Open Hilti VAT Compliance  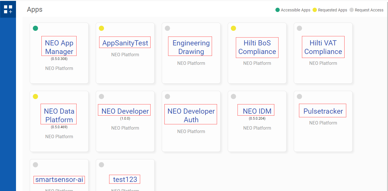[323, 47]
